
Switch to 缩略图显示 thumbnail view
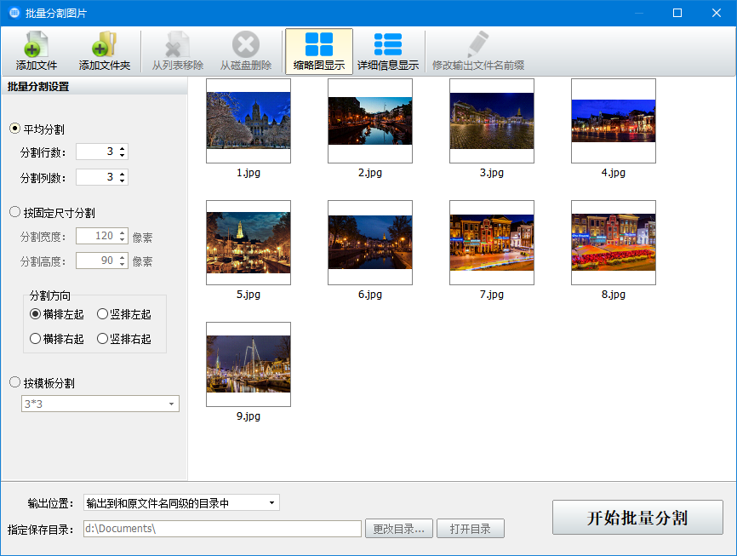(318, 49)
